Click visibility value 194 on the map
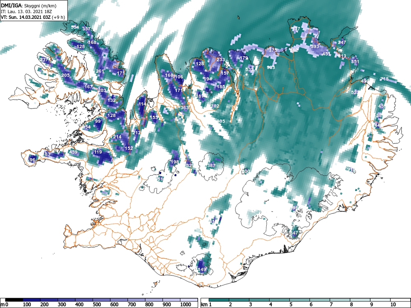 pyautogui.click(x=208, y=79)
